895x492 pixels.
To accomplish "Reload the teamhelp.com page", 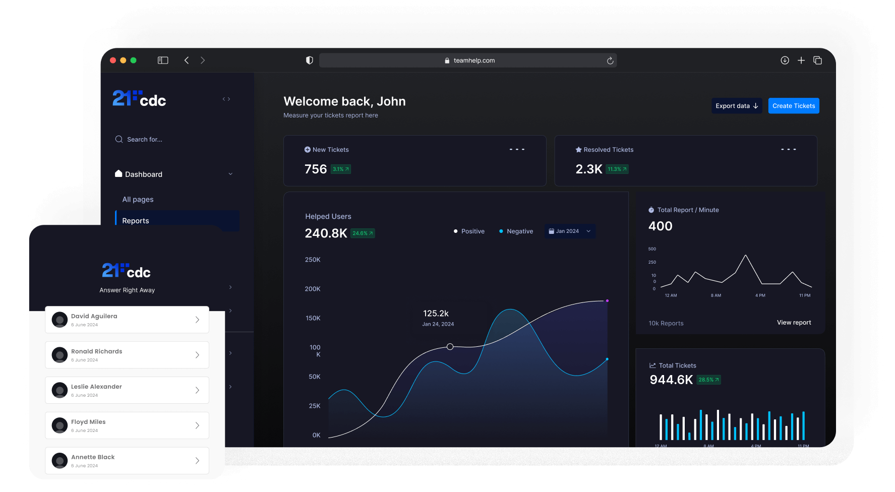I will pos(610,60).
